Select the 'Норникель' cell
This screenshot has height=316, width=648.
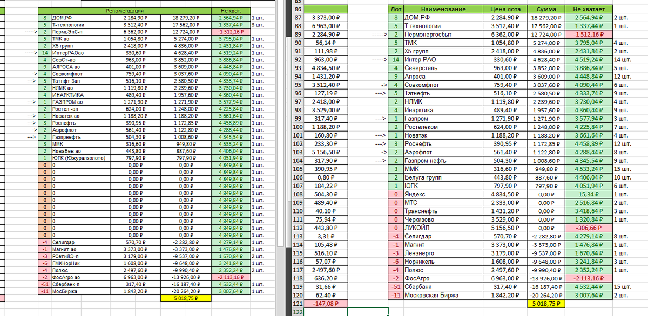point(444,261)
